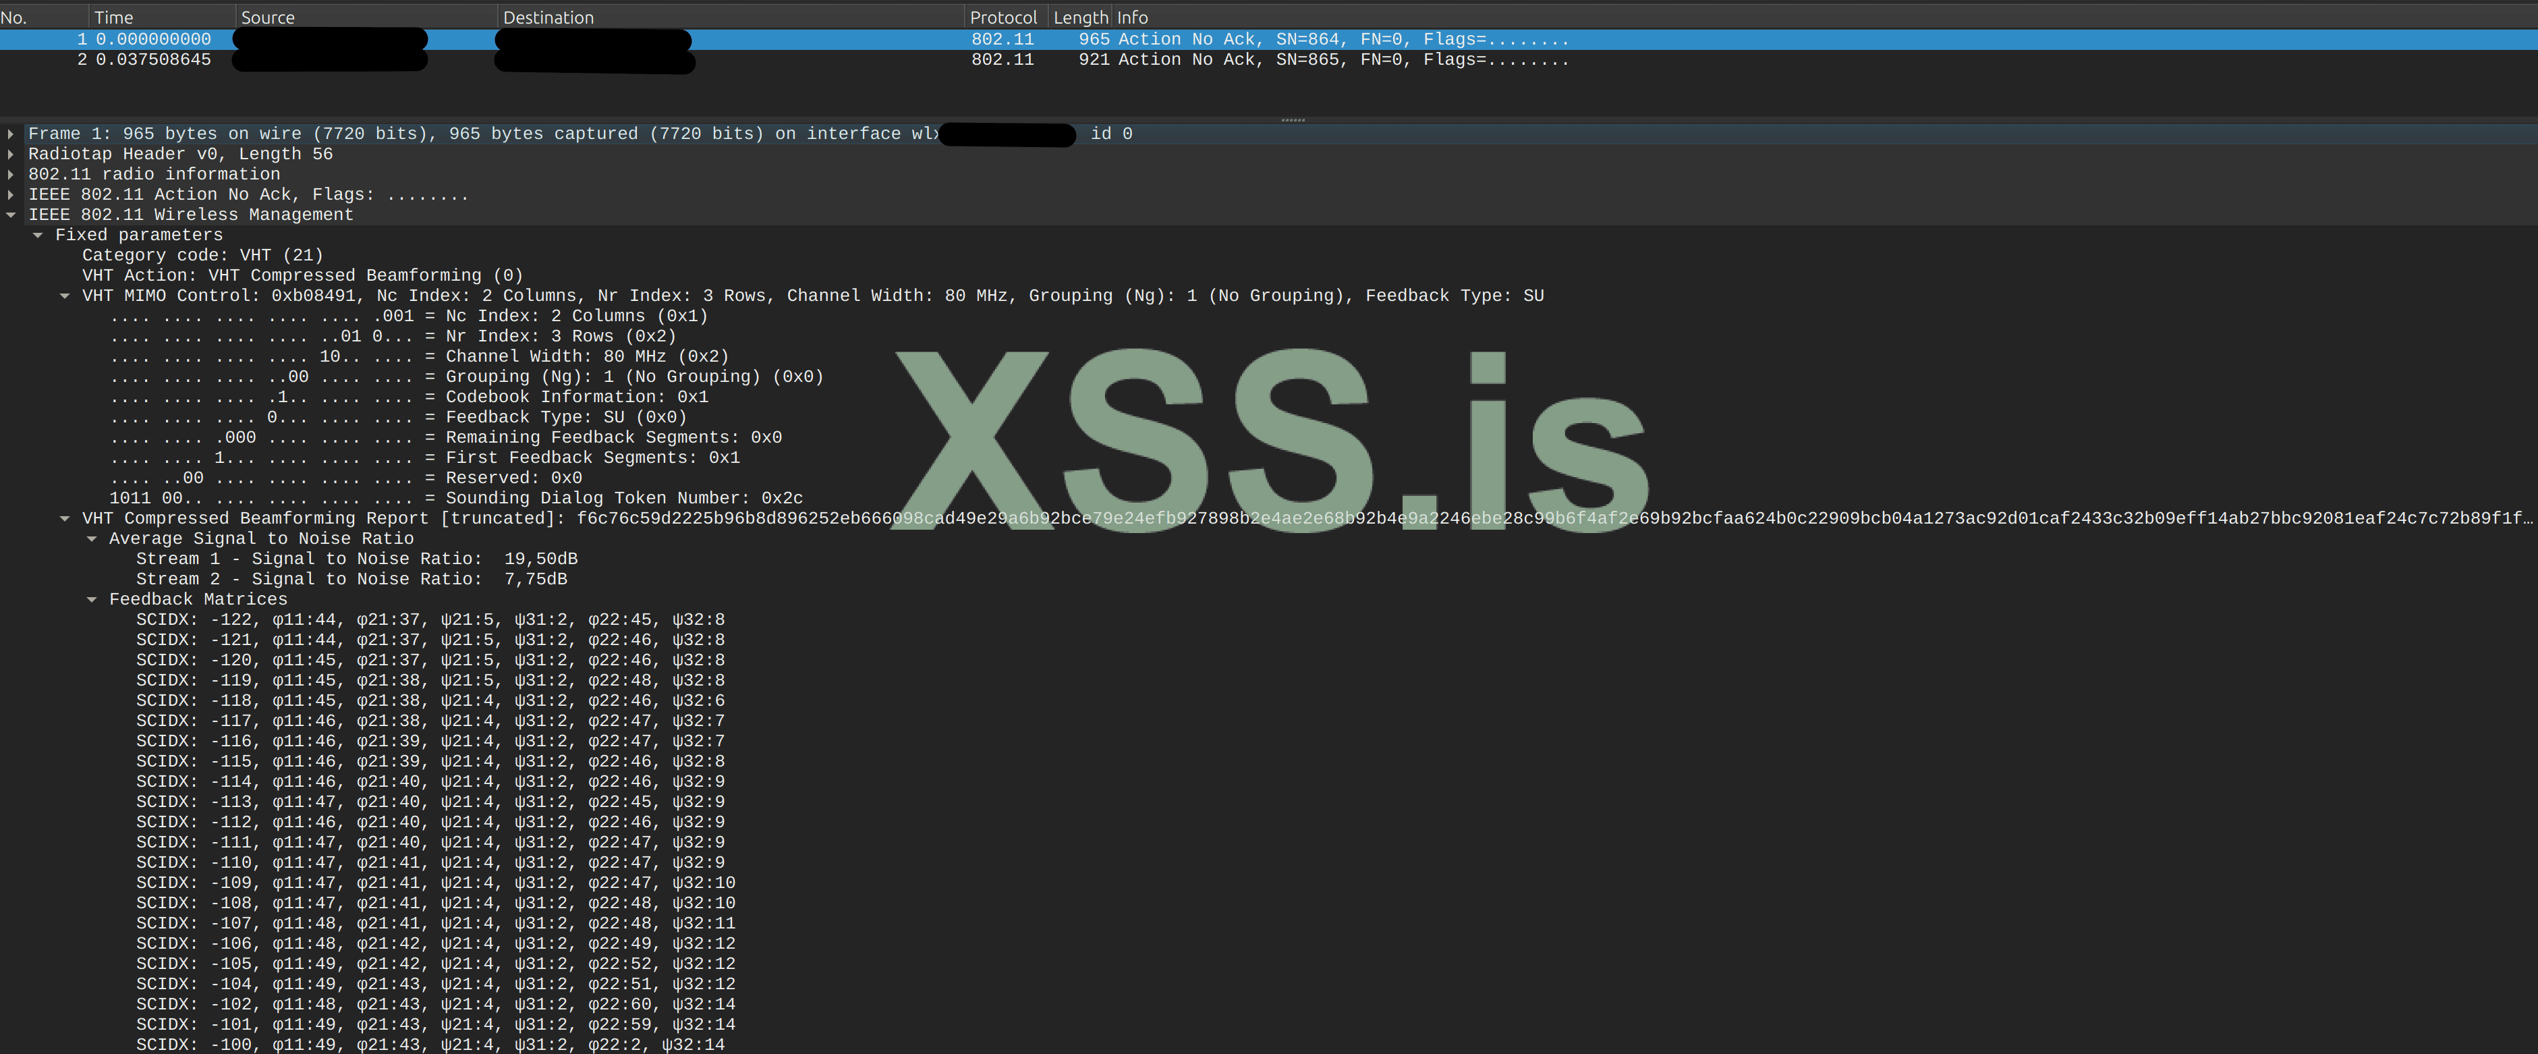The height and width of the screenshot is (1054, 2538).
Task: Expand the Radiotap Header section
Action: (11, 154)
